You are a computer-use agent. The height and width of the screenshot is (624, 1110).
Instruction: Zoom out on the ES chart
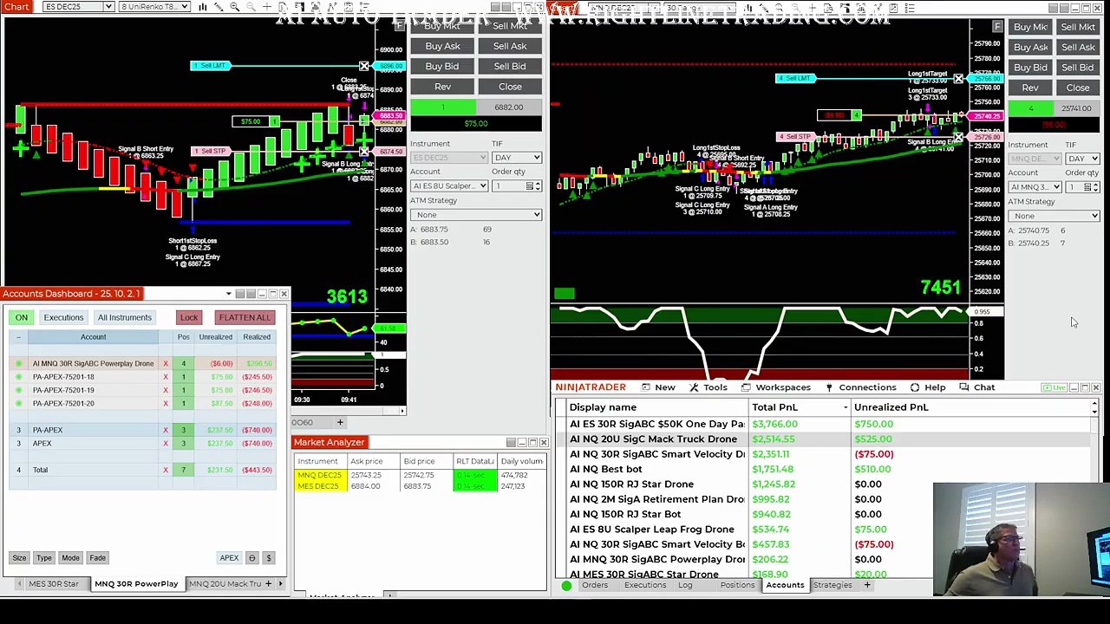coord(250,7)
